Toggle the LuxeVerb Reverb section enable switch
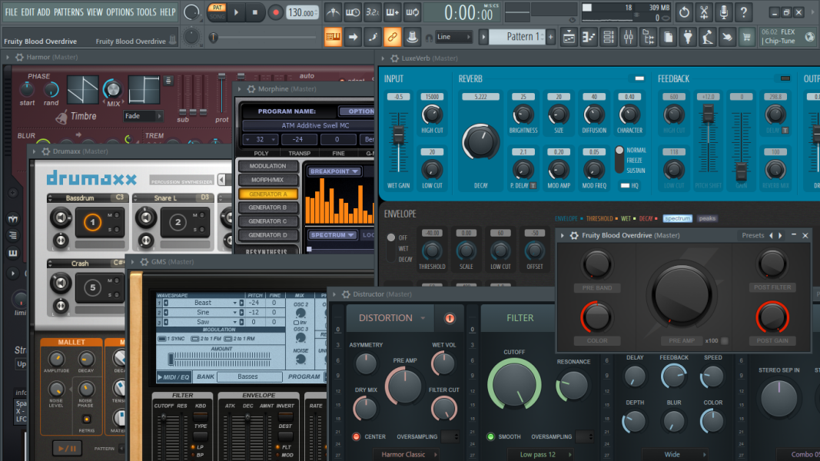This screenshot has height=461, width=820. [639, 78]
